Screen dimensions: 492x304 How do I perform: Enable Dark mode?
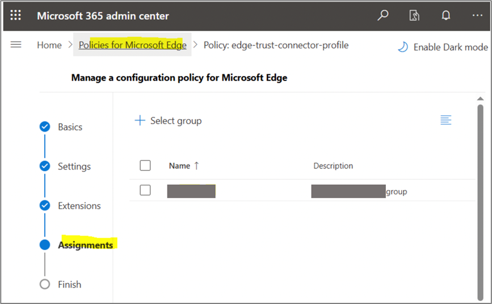point(450,47)
